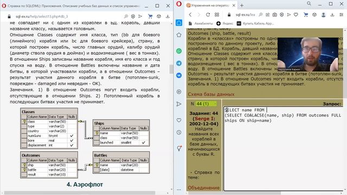Open the Купить Кабель App bookmark
Viewport: 347px width, 195px height.
(x=255, y=23)
